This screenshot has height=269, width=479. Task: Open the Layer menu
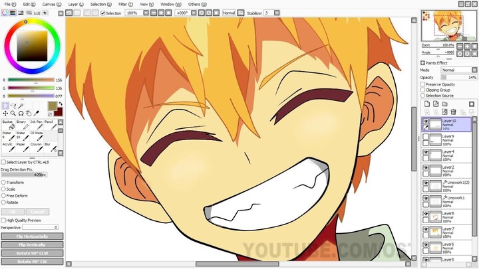click(76, 4)
